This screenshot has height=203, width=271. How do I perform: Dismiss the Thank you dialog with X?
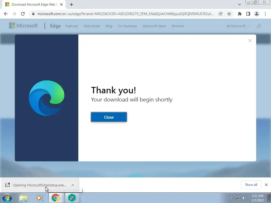(250, 40)
